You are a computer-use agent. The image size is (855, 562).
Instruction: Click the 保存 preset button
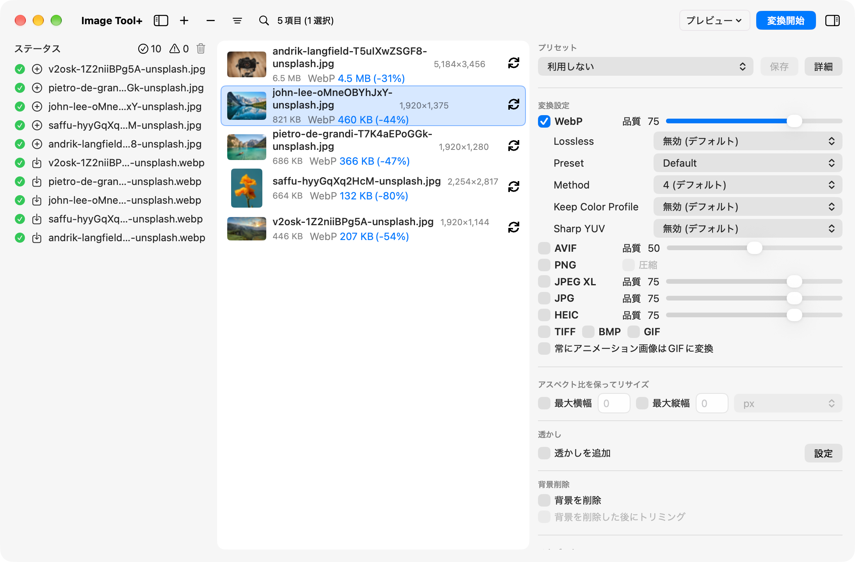pyautogui.click(x=779, y=67)
